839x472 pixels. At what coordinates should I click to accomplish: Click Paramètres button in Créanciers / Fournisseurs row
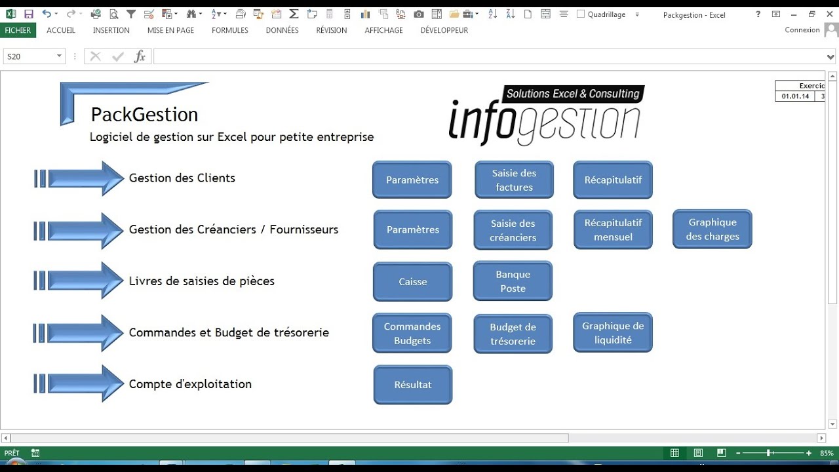coord(413,229)
